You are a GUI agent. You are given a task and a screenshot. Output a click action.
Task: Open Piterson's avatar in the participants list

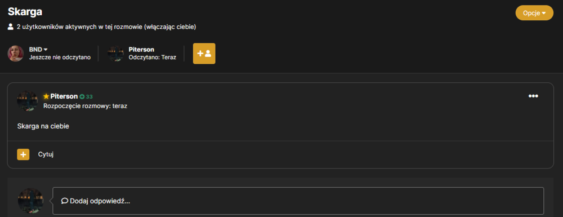115,54
